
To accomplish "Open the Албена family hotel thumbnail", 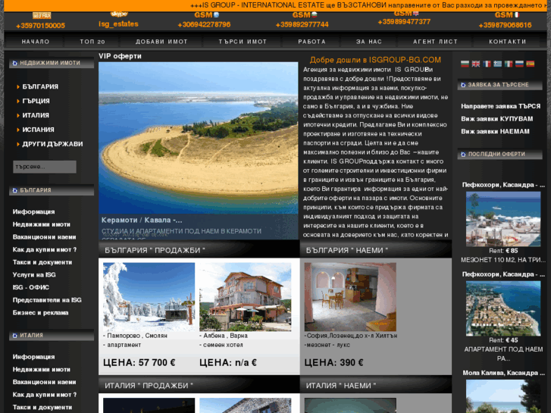I will tap(246, 297).
